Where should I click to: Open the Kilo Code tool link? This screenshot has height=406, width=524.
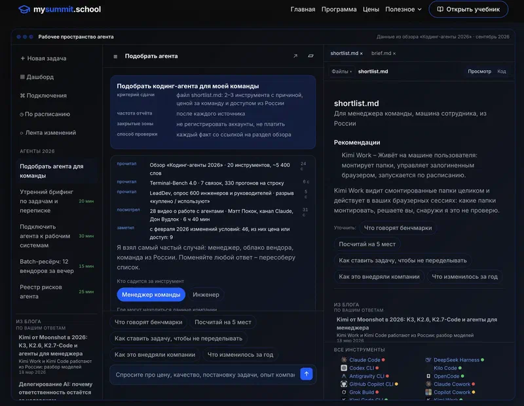[445, 368]
